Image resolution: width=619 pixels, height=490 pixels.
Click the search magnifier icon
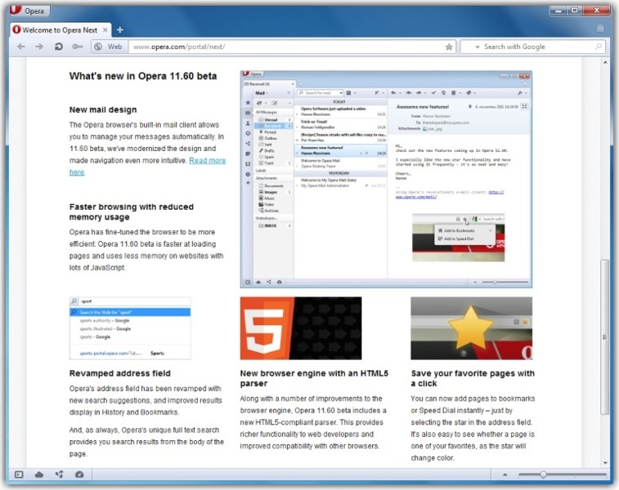tap(599, 47)
